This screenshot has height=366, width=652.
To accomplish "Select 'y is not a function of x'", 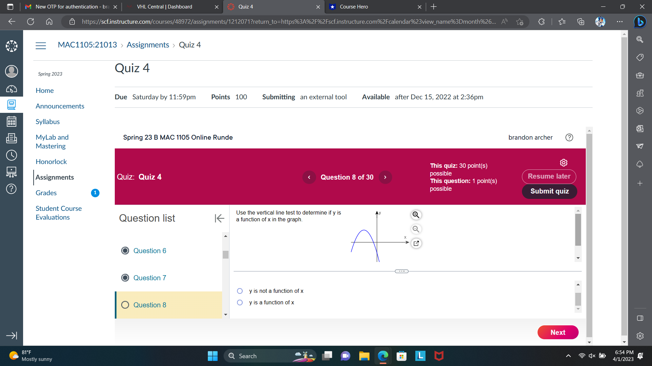I will click(x=240, y=291).
